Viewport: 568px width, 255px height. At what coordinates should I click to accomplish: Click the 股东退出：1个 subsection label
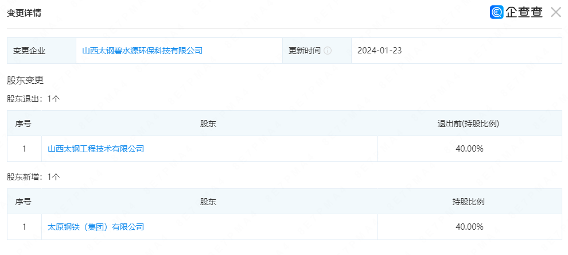tap(33, 99)
